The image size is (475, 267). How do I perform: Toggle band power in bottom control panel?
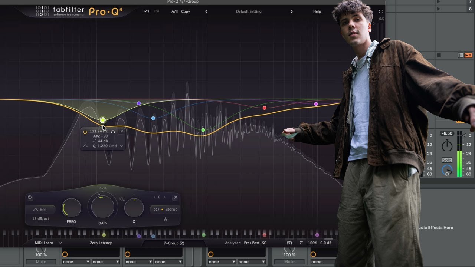pos(30,197)
